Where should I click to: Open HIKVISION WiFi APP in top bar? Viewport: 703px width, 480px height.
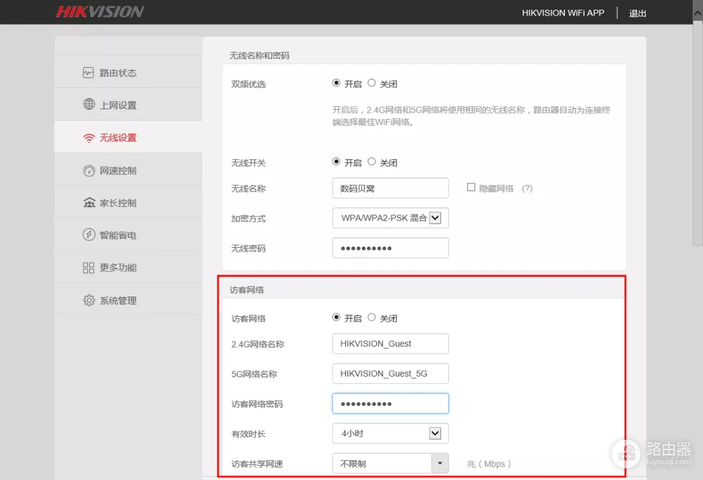point(563,12)
